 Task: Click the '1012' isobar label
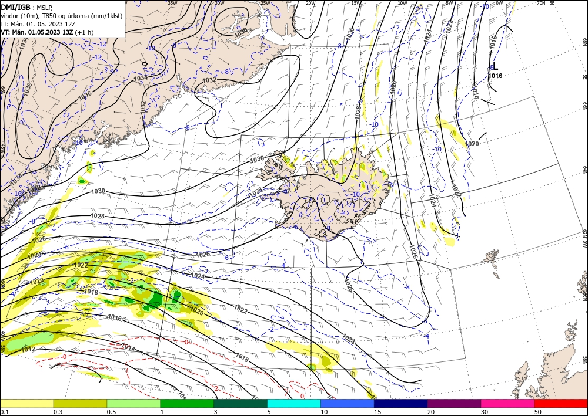pyautogui.click(x=28, y=350)
